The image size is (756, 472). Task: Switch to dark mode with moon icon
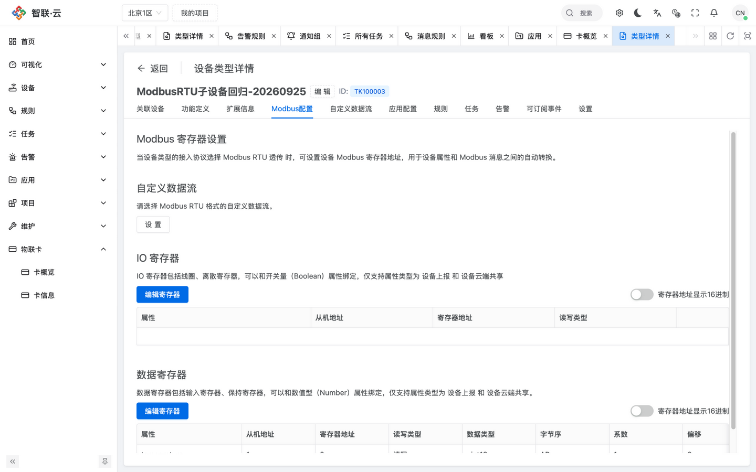click(638, 13)
